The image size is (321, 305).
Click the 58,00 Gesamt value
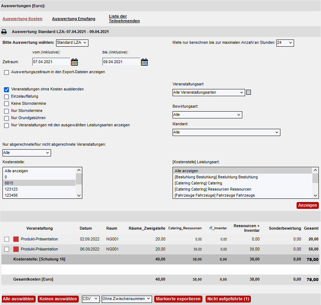click(x=313, y=249)
